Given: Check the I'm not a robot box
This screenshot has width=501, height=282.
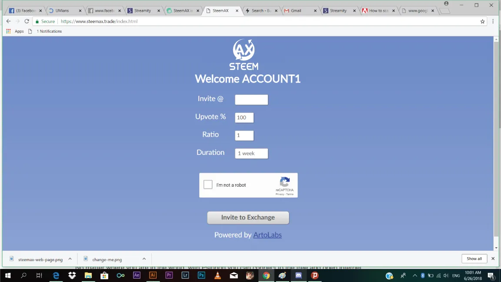Looking at the screenshot, I should pos(208,185).
